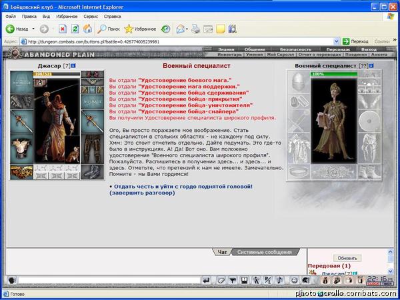The image size is (400, 300).
Task: Click the Обновить button in player list
Action: click(347, 258)
